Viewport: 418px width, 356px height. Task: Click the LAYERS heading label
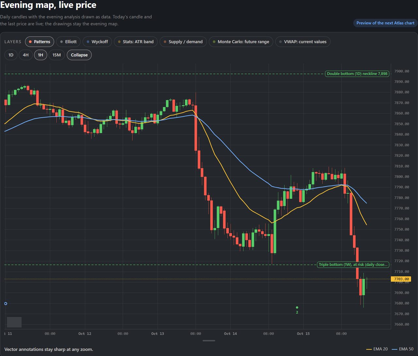coord(13,42)
